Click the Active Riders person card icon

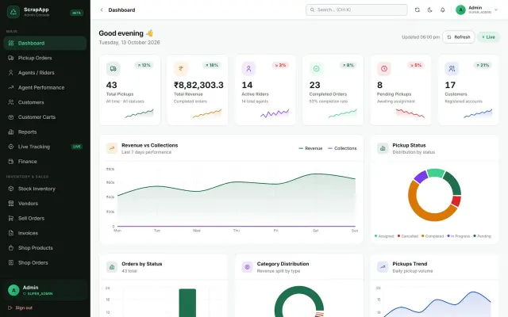[x=248, y=69]
